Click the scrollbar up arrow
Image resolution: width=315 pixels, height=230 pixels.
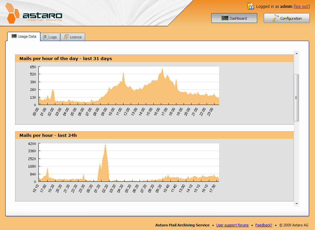297,53
